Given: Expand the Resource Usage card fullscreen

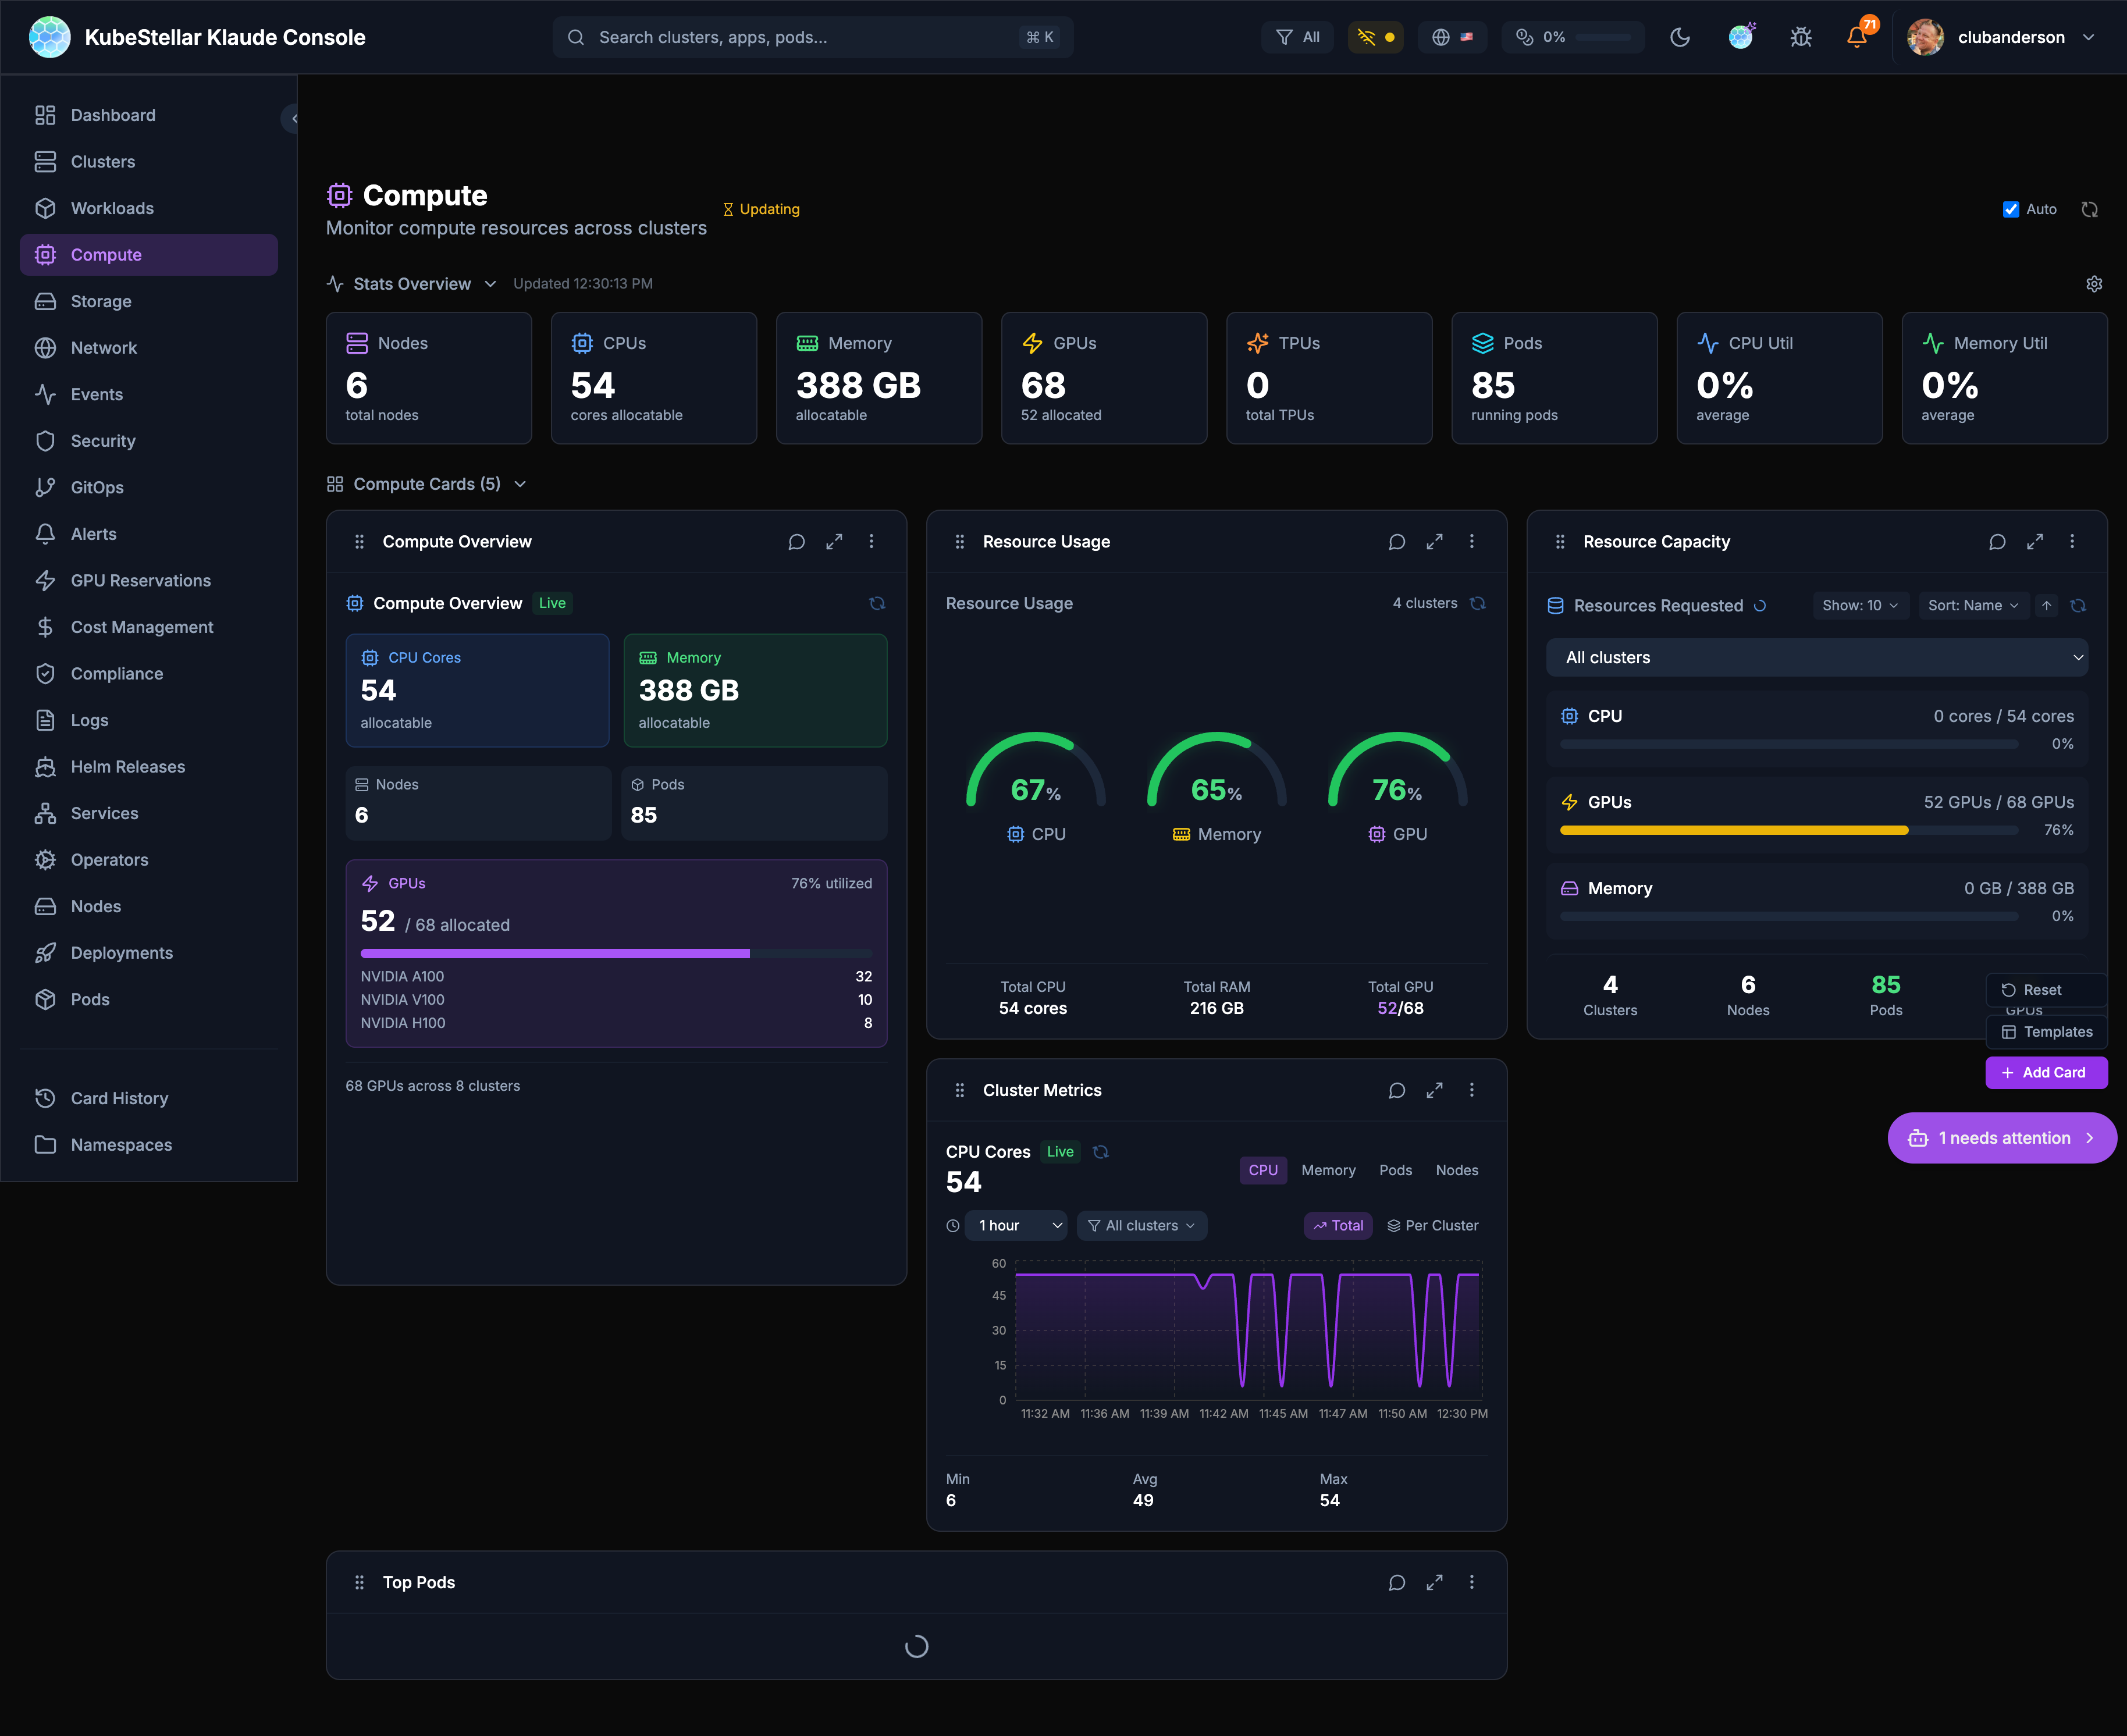Looking at the screenshot, I should tap(1434, 541).
